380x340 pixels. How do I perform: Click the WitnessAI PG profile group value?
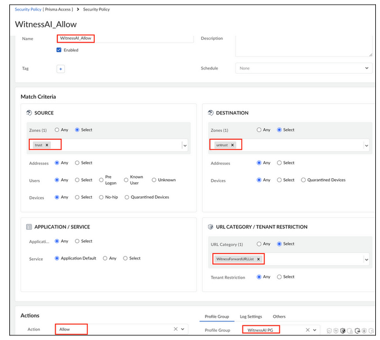pyautogui.click(x=261, y=330)
